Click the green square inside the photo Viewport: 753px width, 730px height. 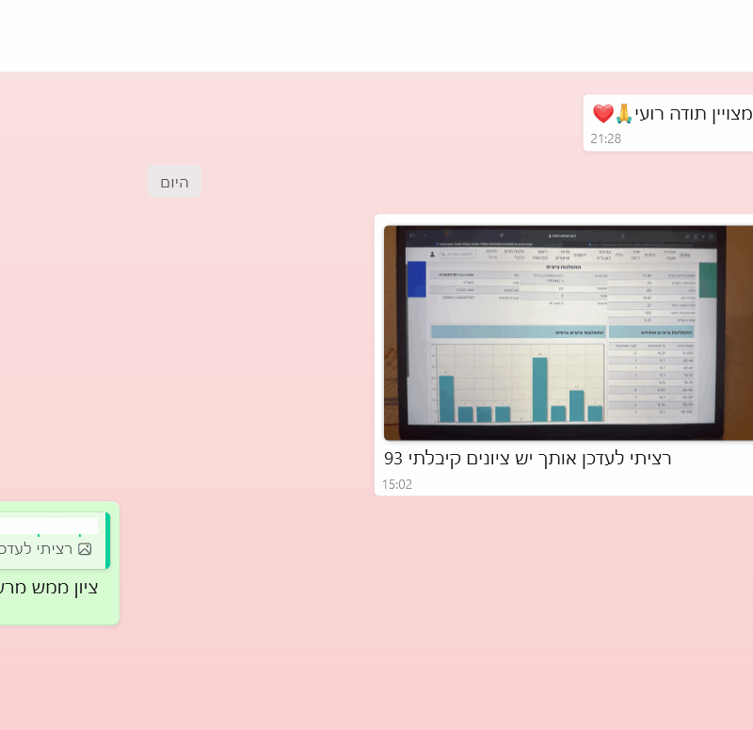click(x=707, y=280)
